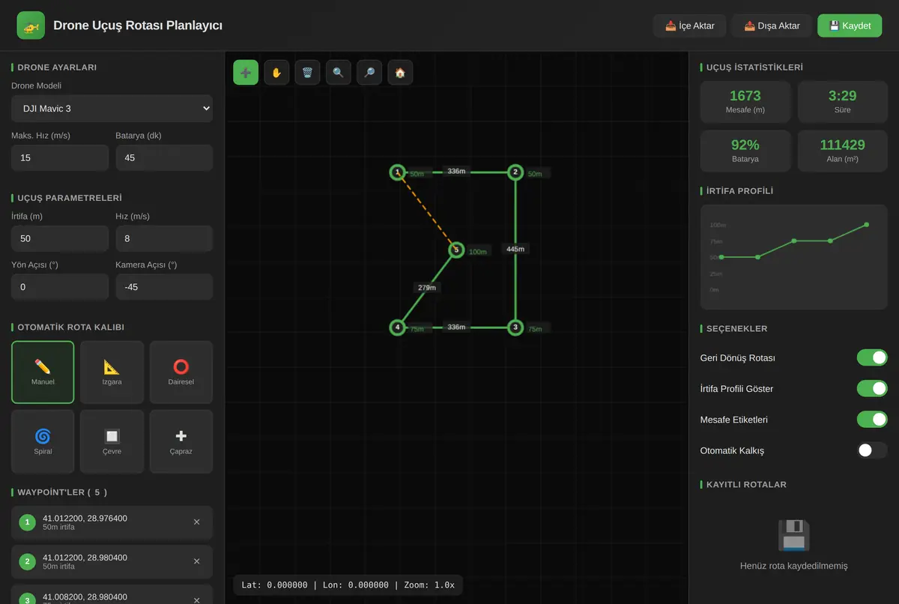
Task: Focus the Maks. Hız input field
Action: [x=60, y=158]
